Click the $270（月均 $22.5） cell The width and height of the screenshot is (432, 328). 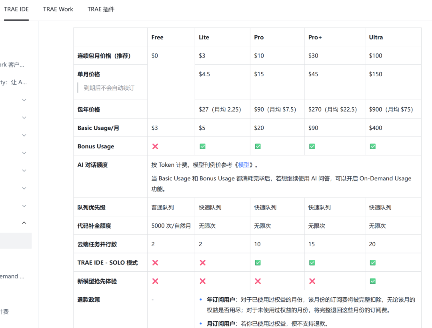(332, 109)
